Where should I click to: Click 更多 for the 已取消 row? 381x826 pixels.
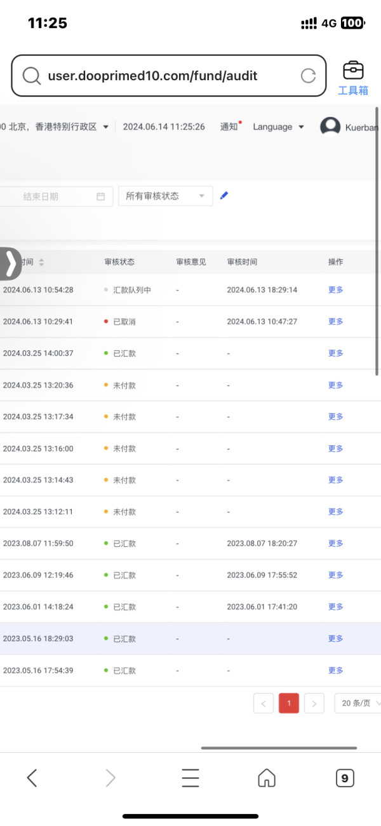click(335, 322)
